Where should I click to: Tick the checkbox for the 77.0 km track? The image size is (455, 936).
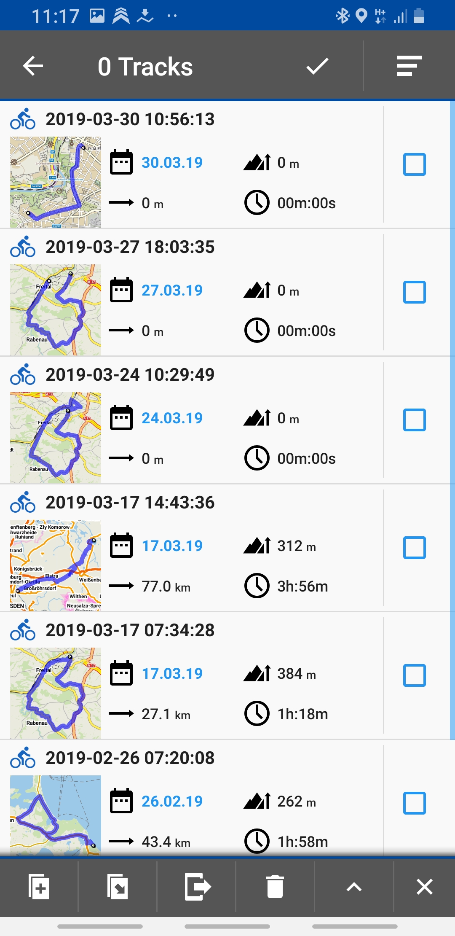pos(414,548)
